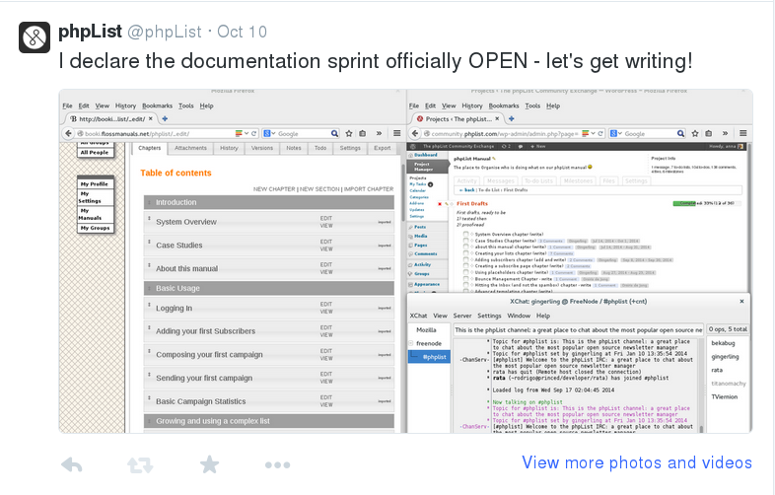Click EDIT for the System Overview chapter
The width and height of the screenshot is (775, 495).
(x=326, y=218)
